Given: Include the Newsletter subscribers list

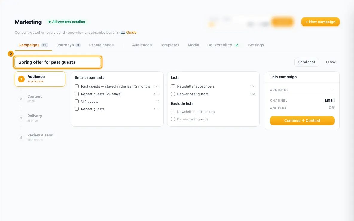Looking at the screenshot, I should click(173, 86).
